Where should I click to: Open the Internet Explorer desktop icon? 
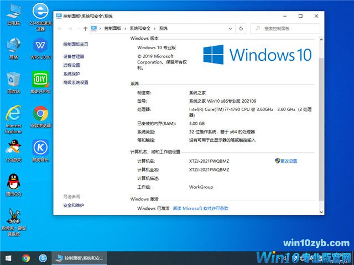click(13, 119)
